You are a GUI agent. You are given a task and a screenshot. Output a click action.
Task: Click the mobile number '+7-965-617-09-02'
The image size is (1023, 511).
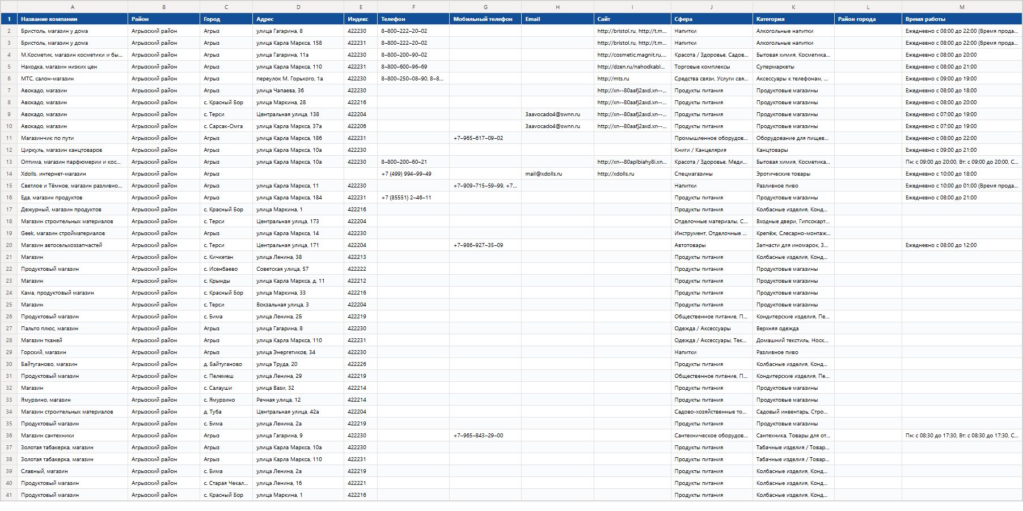485,138
